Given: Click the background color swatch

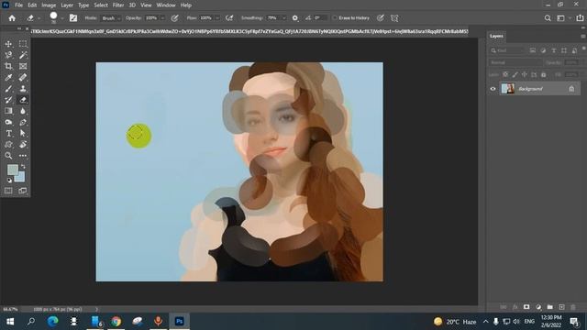Looking at the screenshot, I should coord(20,177).
